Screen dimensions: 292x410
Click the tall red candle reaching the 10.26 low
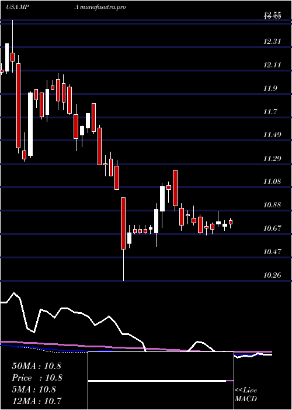click(x=123, y=239)
